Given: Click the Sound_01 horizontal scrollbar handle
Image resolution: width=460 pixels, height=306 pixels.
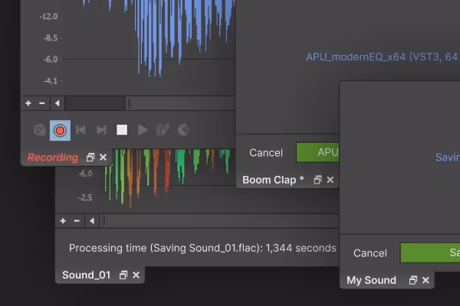Looking at the screenshot, I should point(103,221).
